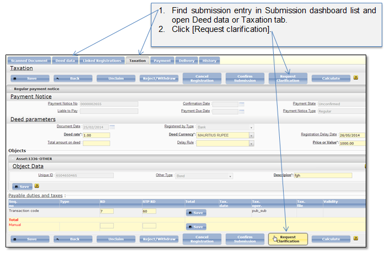The width and height of the screenshot is (385, 254).
Task: Open the Payment Due Date calendar icon
Action: point(242,111)
